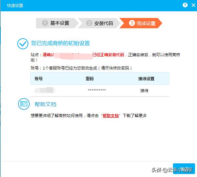Open the red 帮助文档 link
Viewport: 197px width, 177px height.
[111, 115]
